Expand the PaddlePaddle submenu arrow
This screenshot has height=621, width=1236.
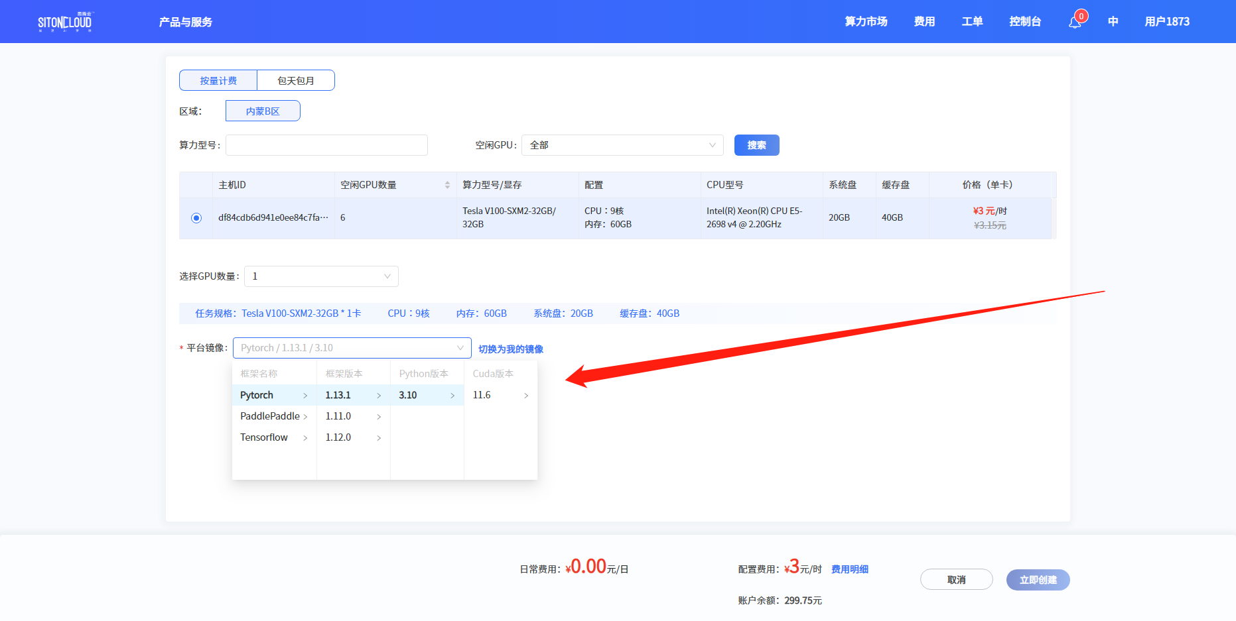click(305, 417)
